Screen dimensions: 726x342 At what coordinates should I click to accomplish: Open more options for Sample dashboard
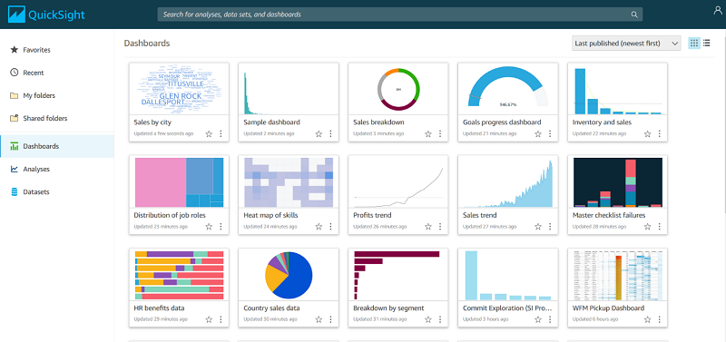(x=330, y=133)
